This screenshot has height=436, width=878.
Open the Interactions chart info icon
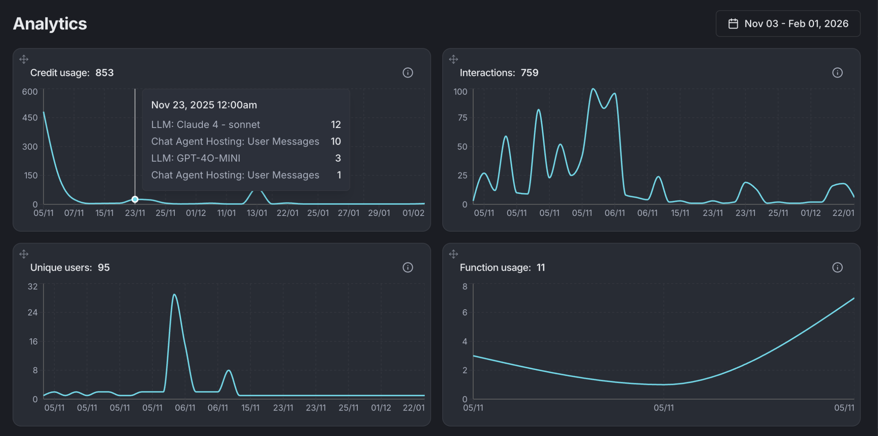pos(838,72)
